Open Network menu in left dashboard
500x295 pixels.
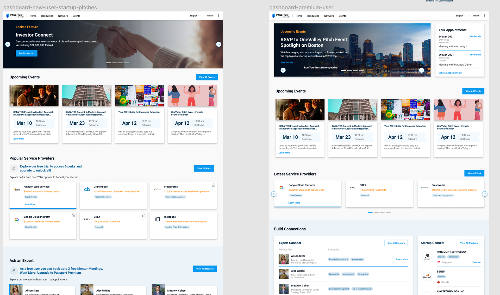coord(63,16)
